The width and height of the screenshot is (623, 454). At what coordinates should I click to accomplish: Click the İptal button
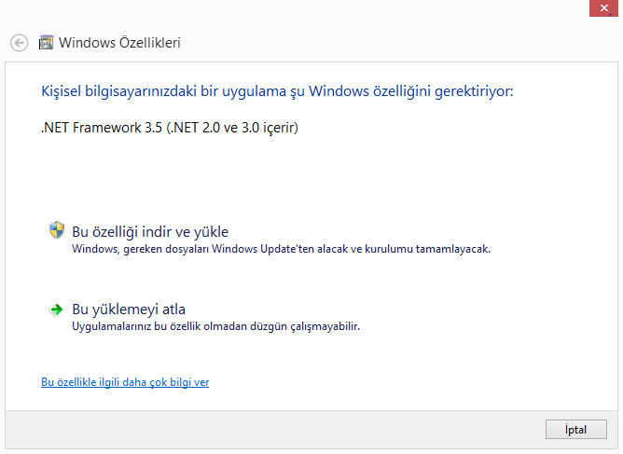pos(576,430)
